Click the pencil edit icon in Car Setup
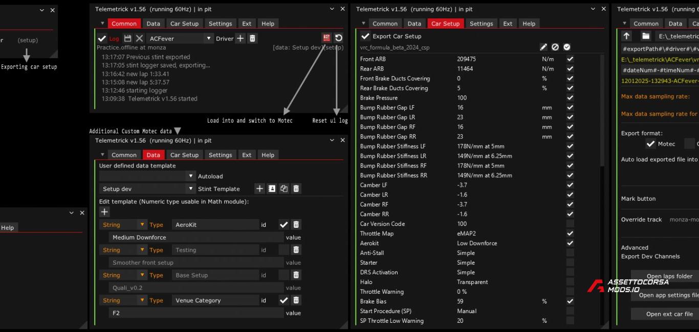 point(543,47)
